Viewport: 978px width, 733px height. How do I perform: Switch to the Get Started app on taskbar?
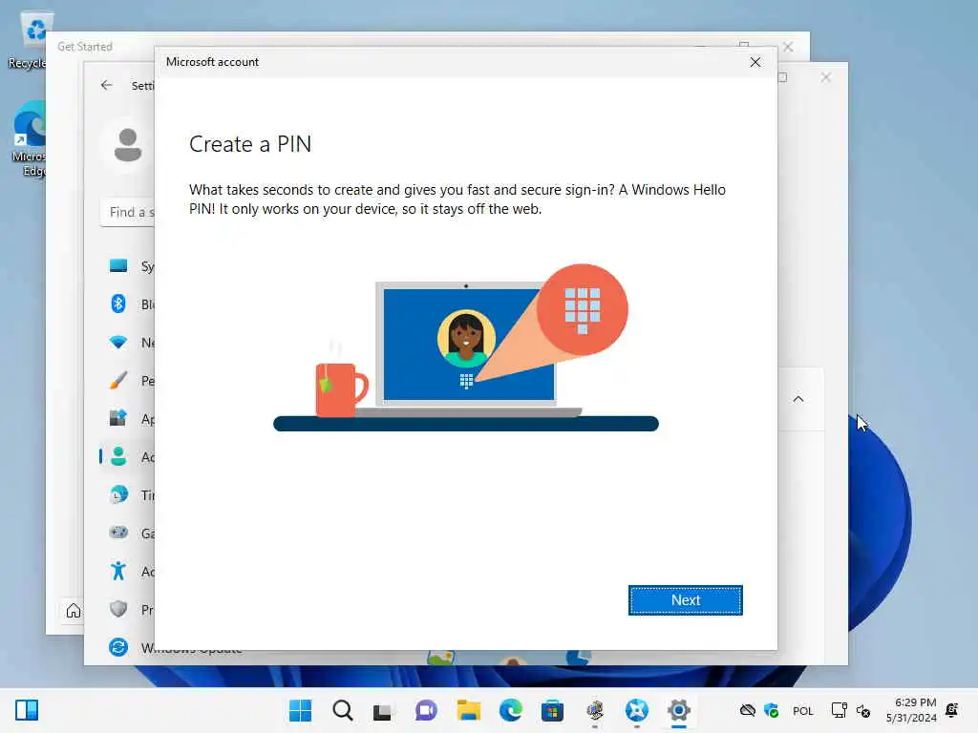(637, 710)
